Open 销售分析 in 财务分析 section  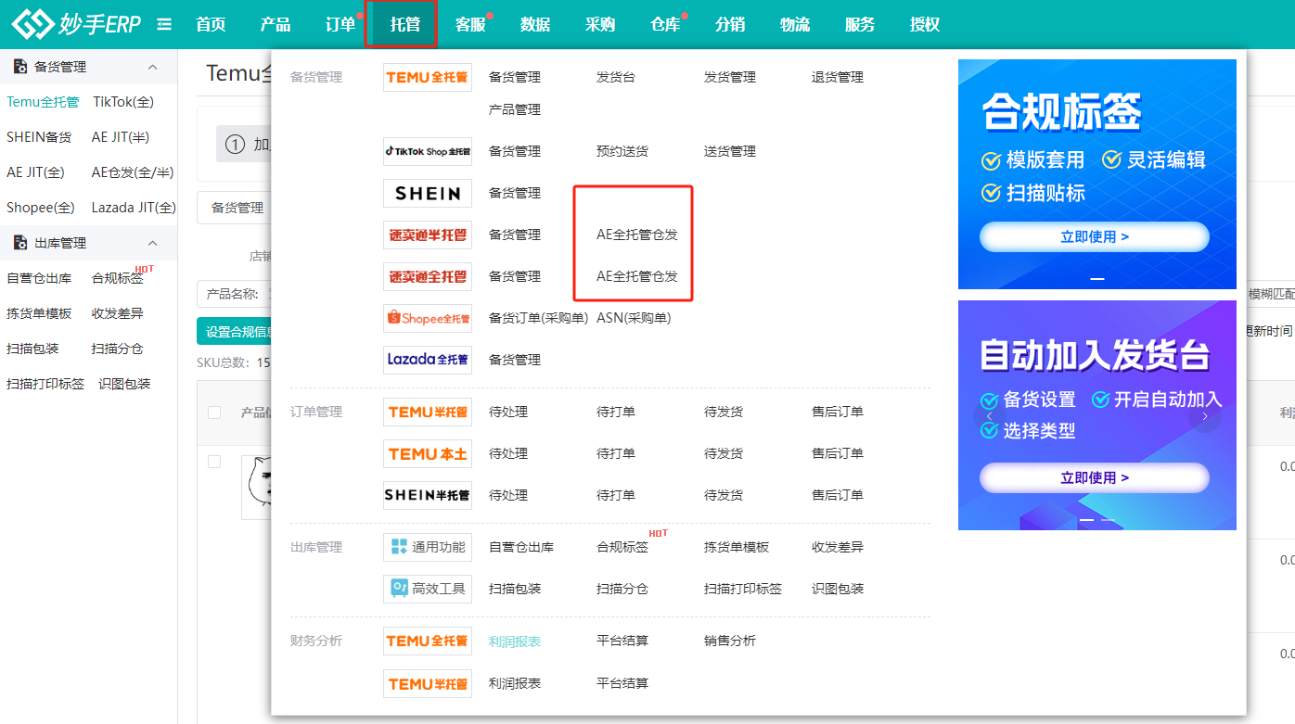click(x=730, y=641)
